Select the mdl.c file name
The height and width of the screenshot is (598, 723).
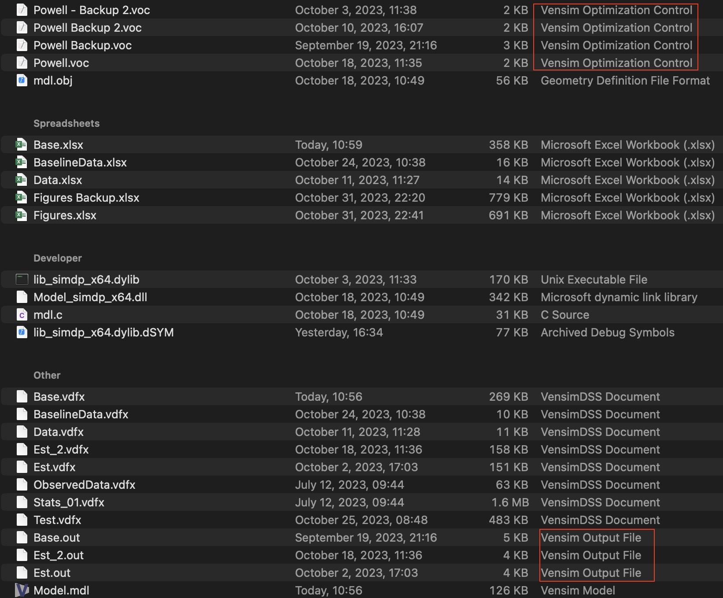[48, 315]
